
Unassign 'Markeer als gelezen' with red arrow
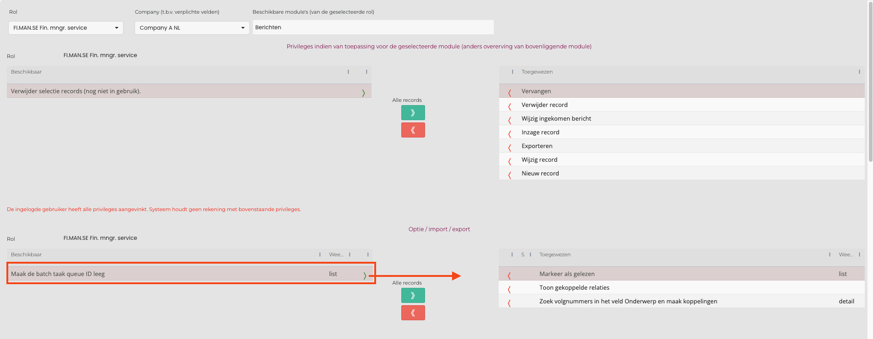pyautogui.click(x=509, y=275)
